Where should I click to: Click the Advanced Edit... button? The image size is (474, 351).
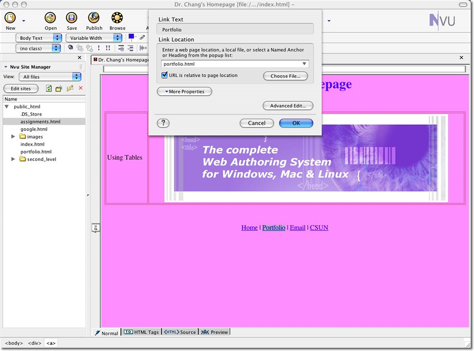click(288, 106)
